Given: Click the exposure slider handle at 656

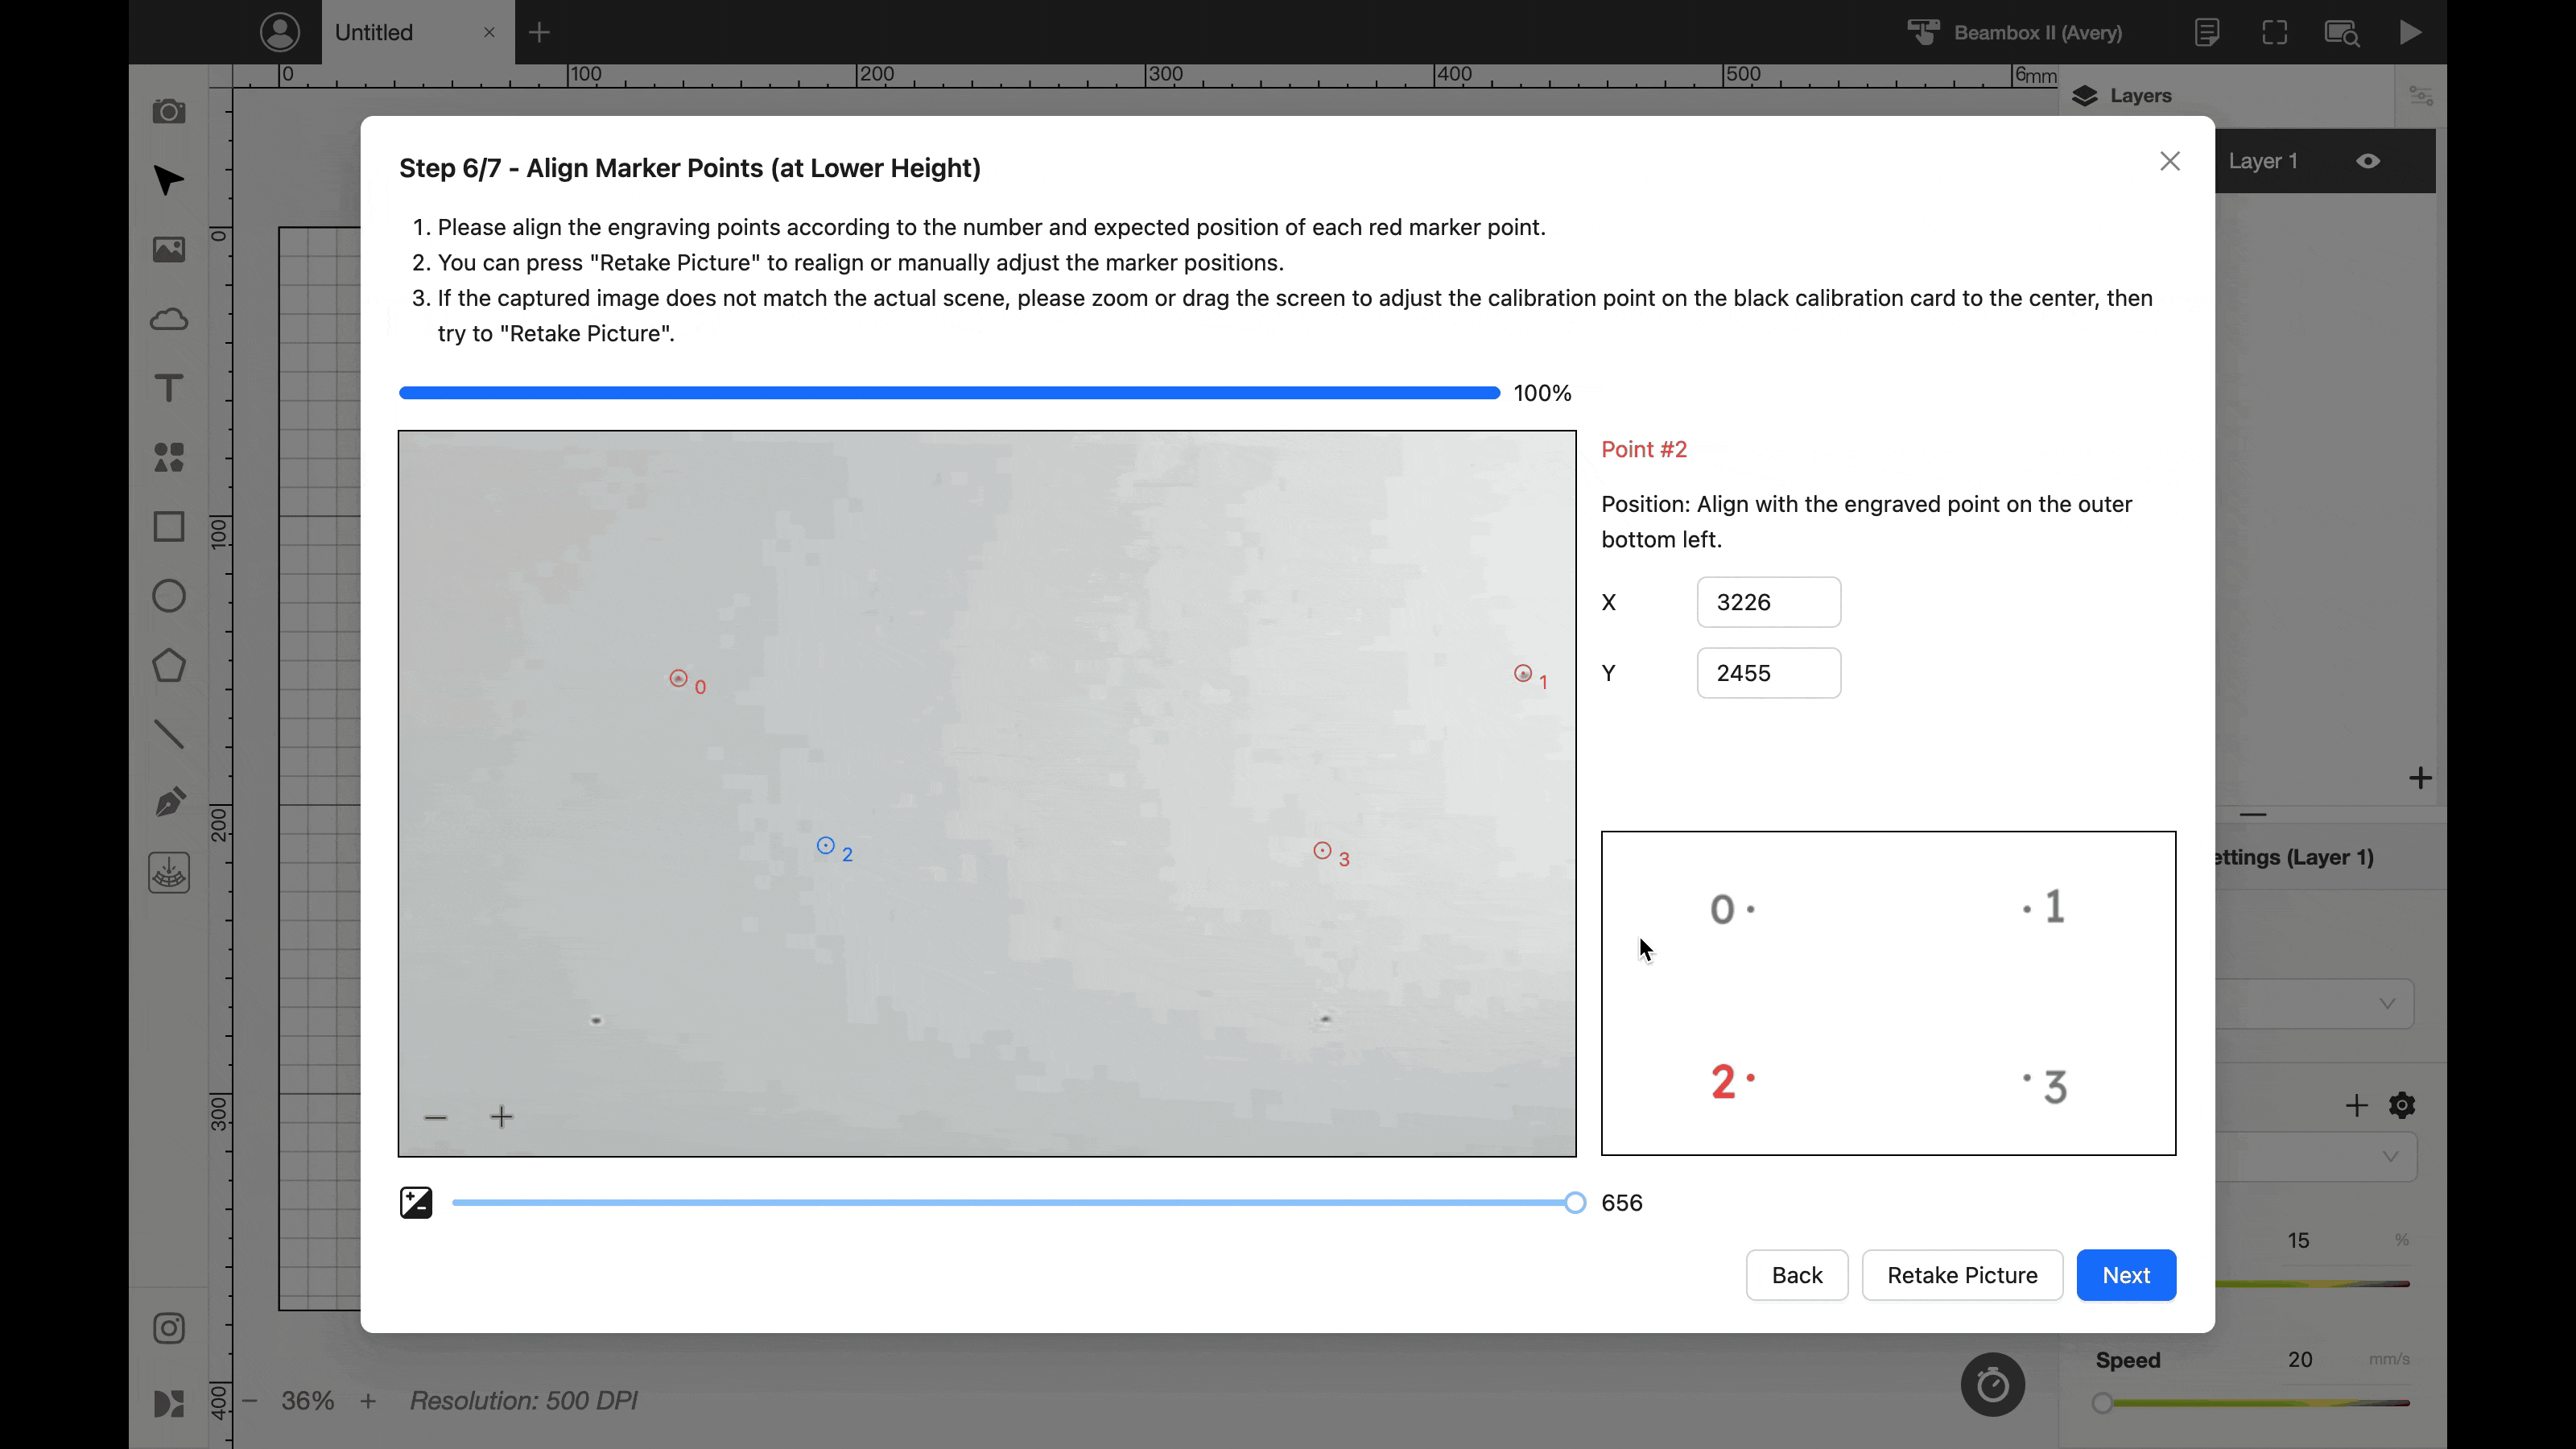Looking at the screenshot, I should point(1575,1202).
